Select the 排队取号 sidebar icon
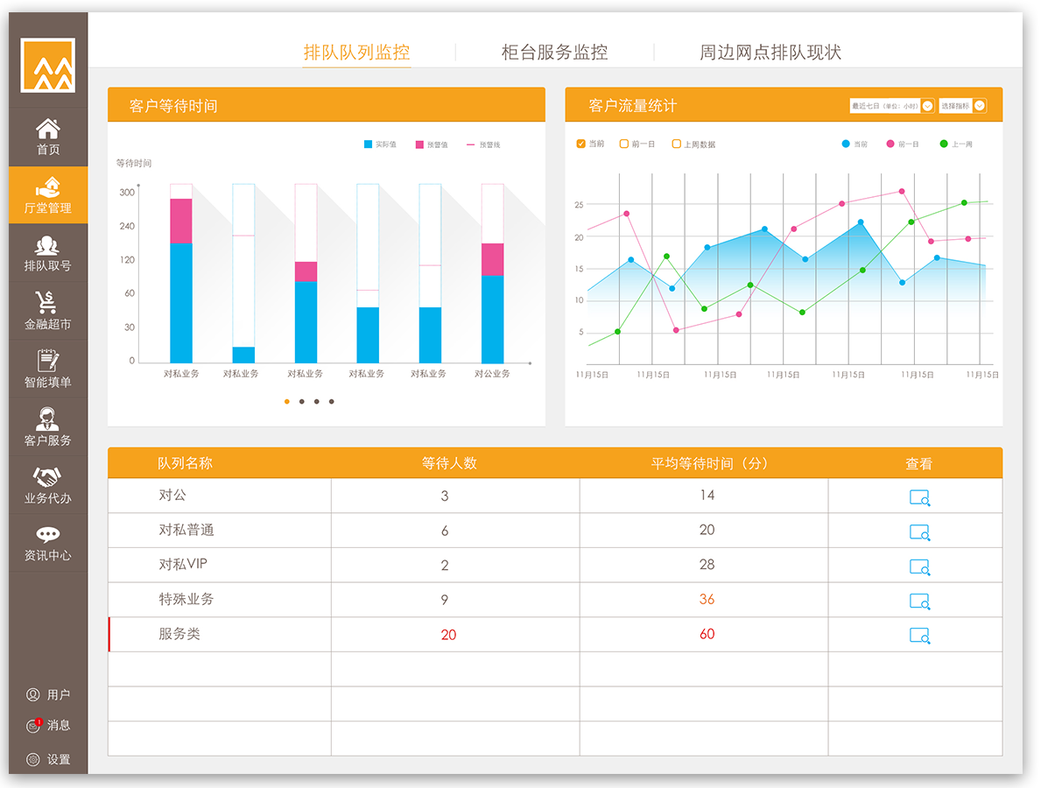The height and width of the screenshot is (788, 1041). click(x=48, y=253)
